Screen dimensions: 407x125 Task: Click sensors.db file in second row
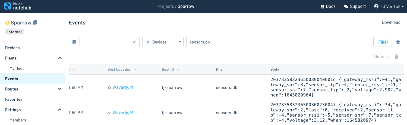click(x=227, y=113)
